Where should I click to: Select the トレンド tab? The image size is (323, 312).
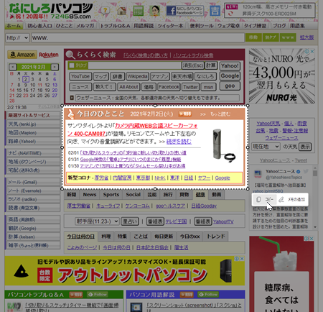[216, 237]
